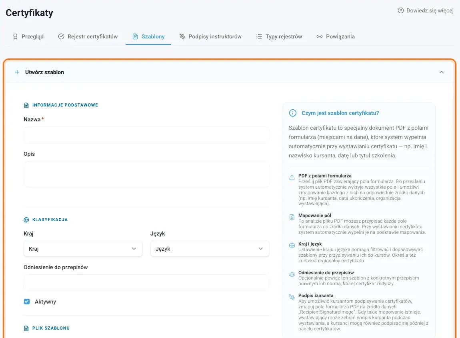Image resolution: width=460 pixels, height=338 pixels.
Task: Click the document icon on the Szablony tab
Action: tap(135, 36)
